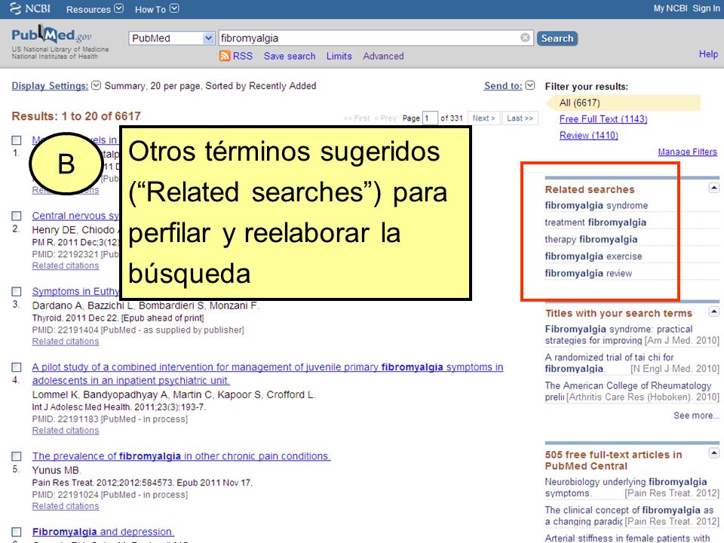
Task: Open Fibromyalgia and depression article
Action: [x=103, y=532]
